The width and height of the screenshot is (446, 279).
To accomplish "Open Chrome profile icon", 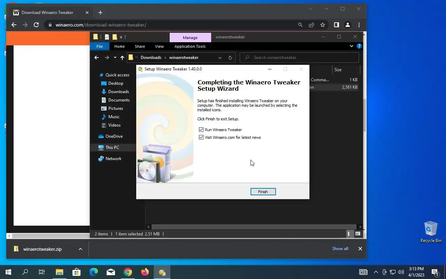I will (x=347, y=25).
